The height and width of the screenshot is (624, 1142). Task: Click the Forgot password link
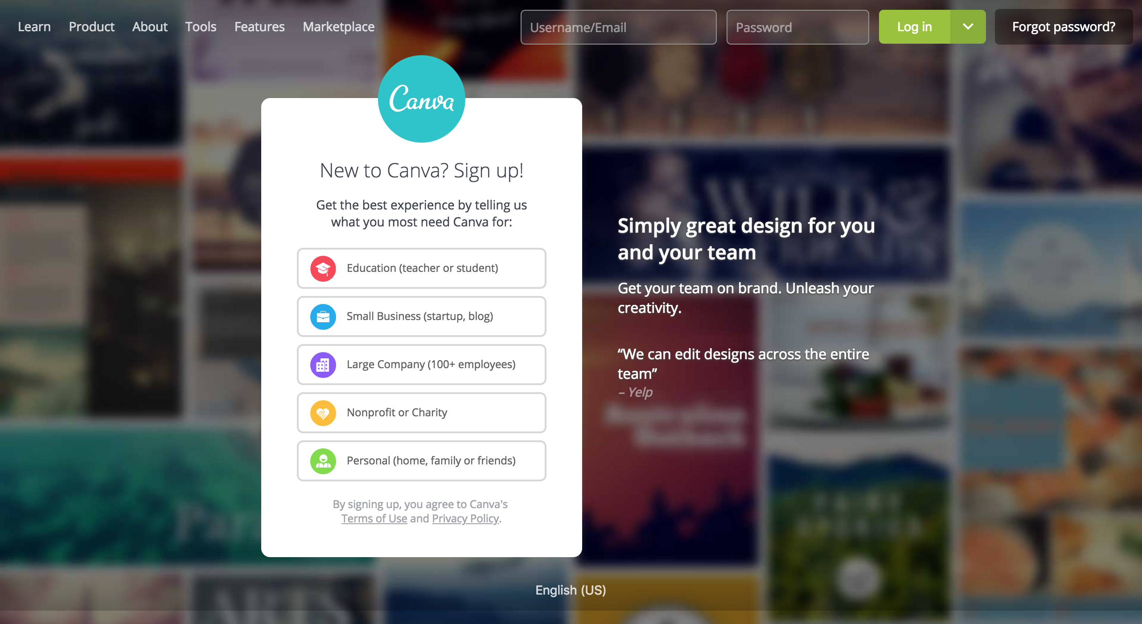pyautogui.click(x=1064, y=27)
